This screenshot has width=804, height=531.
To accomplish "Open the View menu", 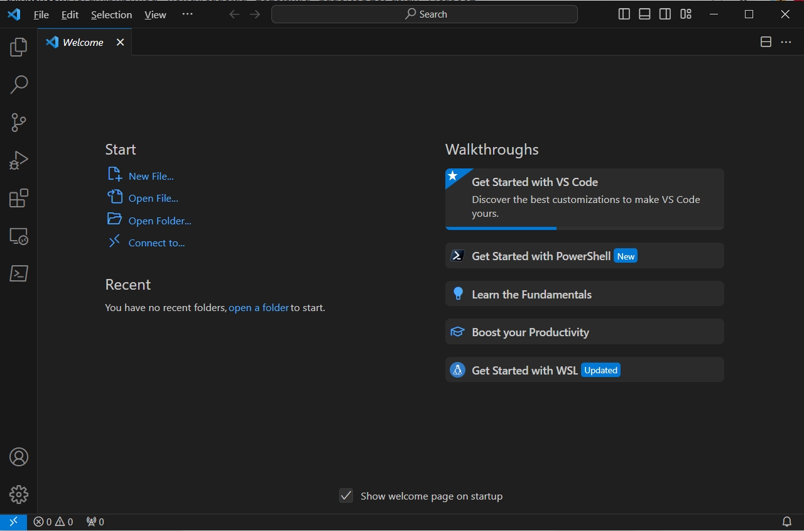I will click(155, 14).
